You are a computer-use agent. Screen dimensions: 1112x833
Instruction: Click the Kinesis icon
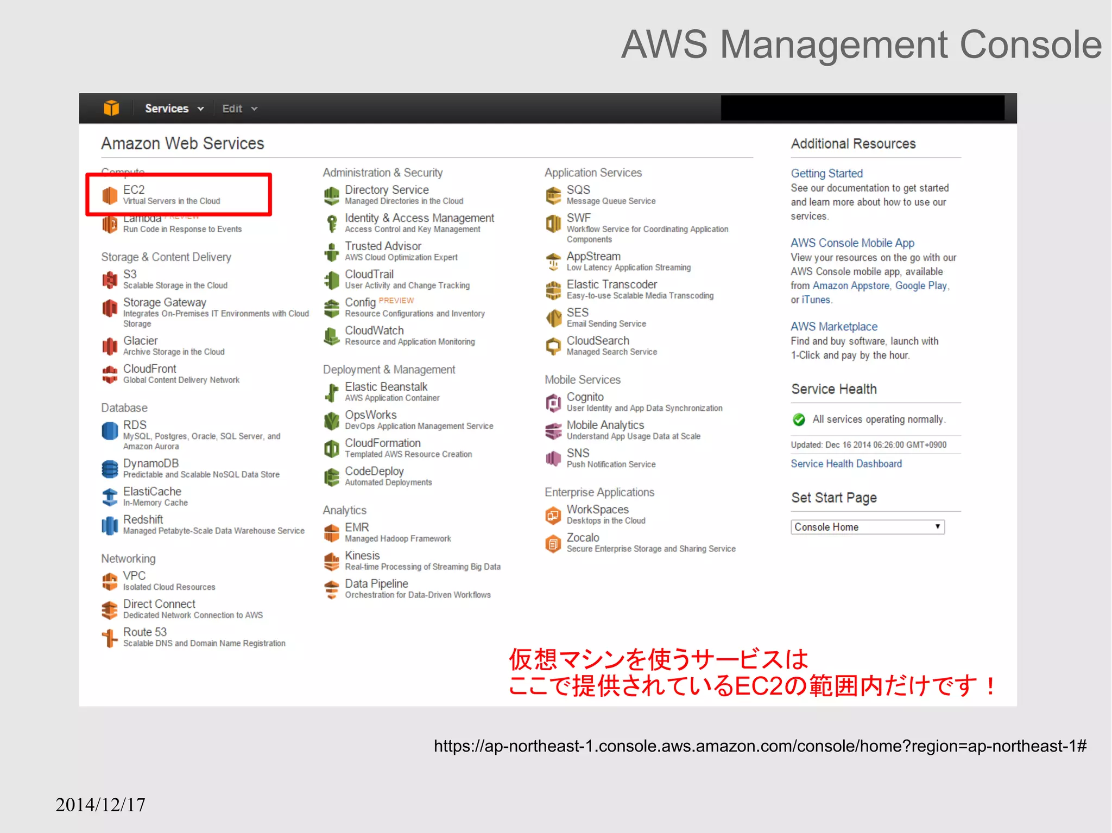point(332,562)
